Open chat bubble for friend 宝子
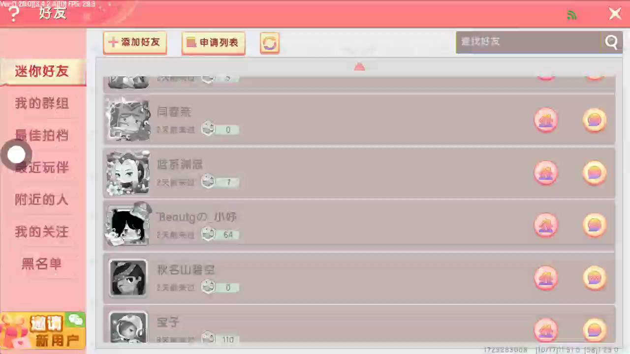This screenshot has width=630, height=354. (x=595, y=330)
